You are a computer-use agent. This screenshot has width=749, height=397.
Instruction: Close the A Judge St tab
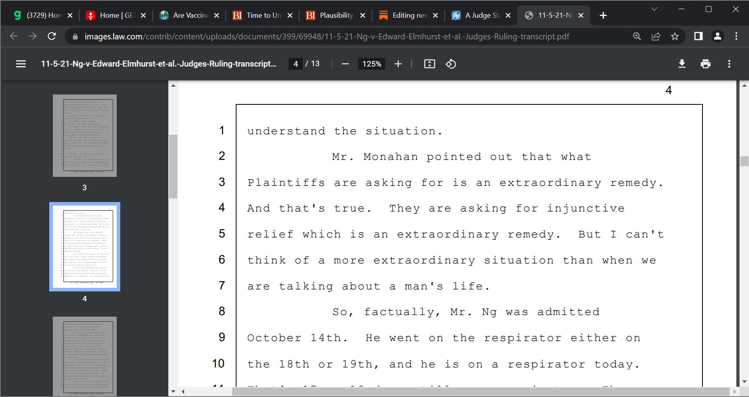pos(508,15)
